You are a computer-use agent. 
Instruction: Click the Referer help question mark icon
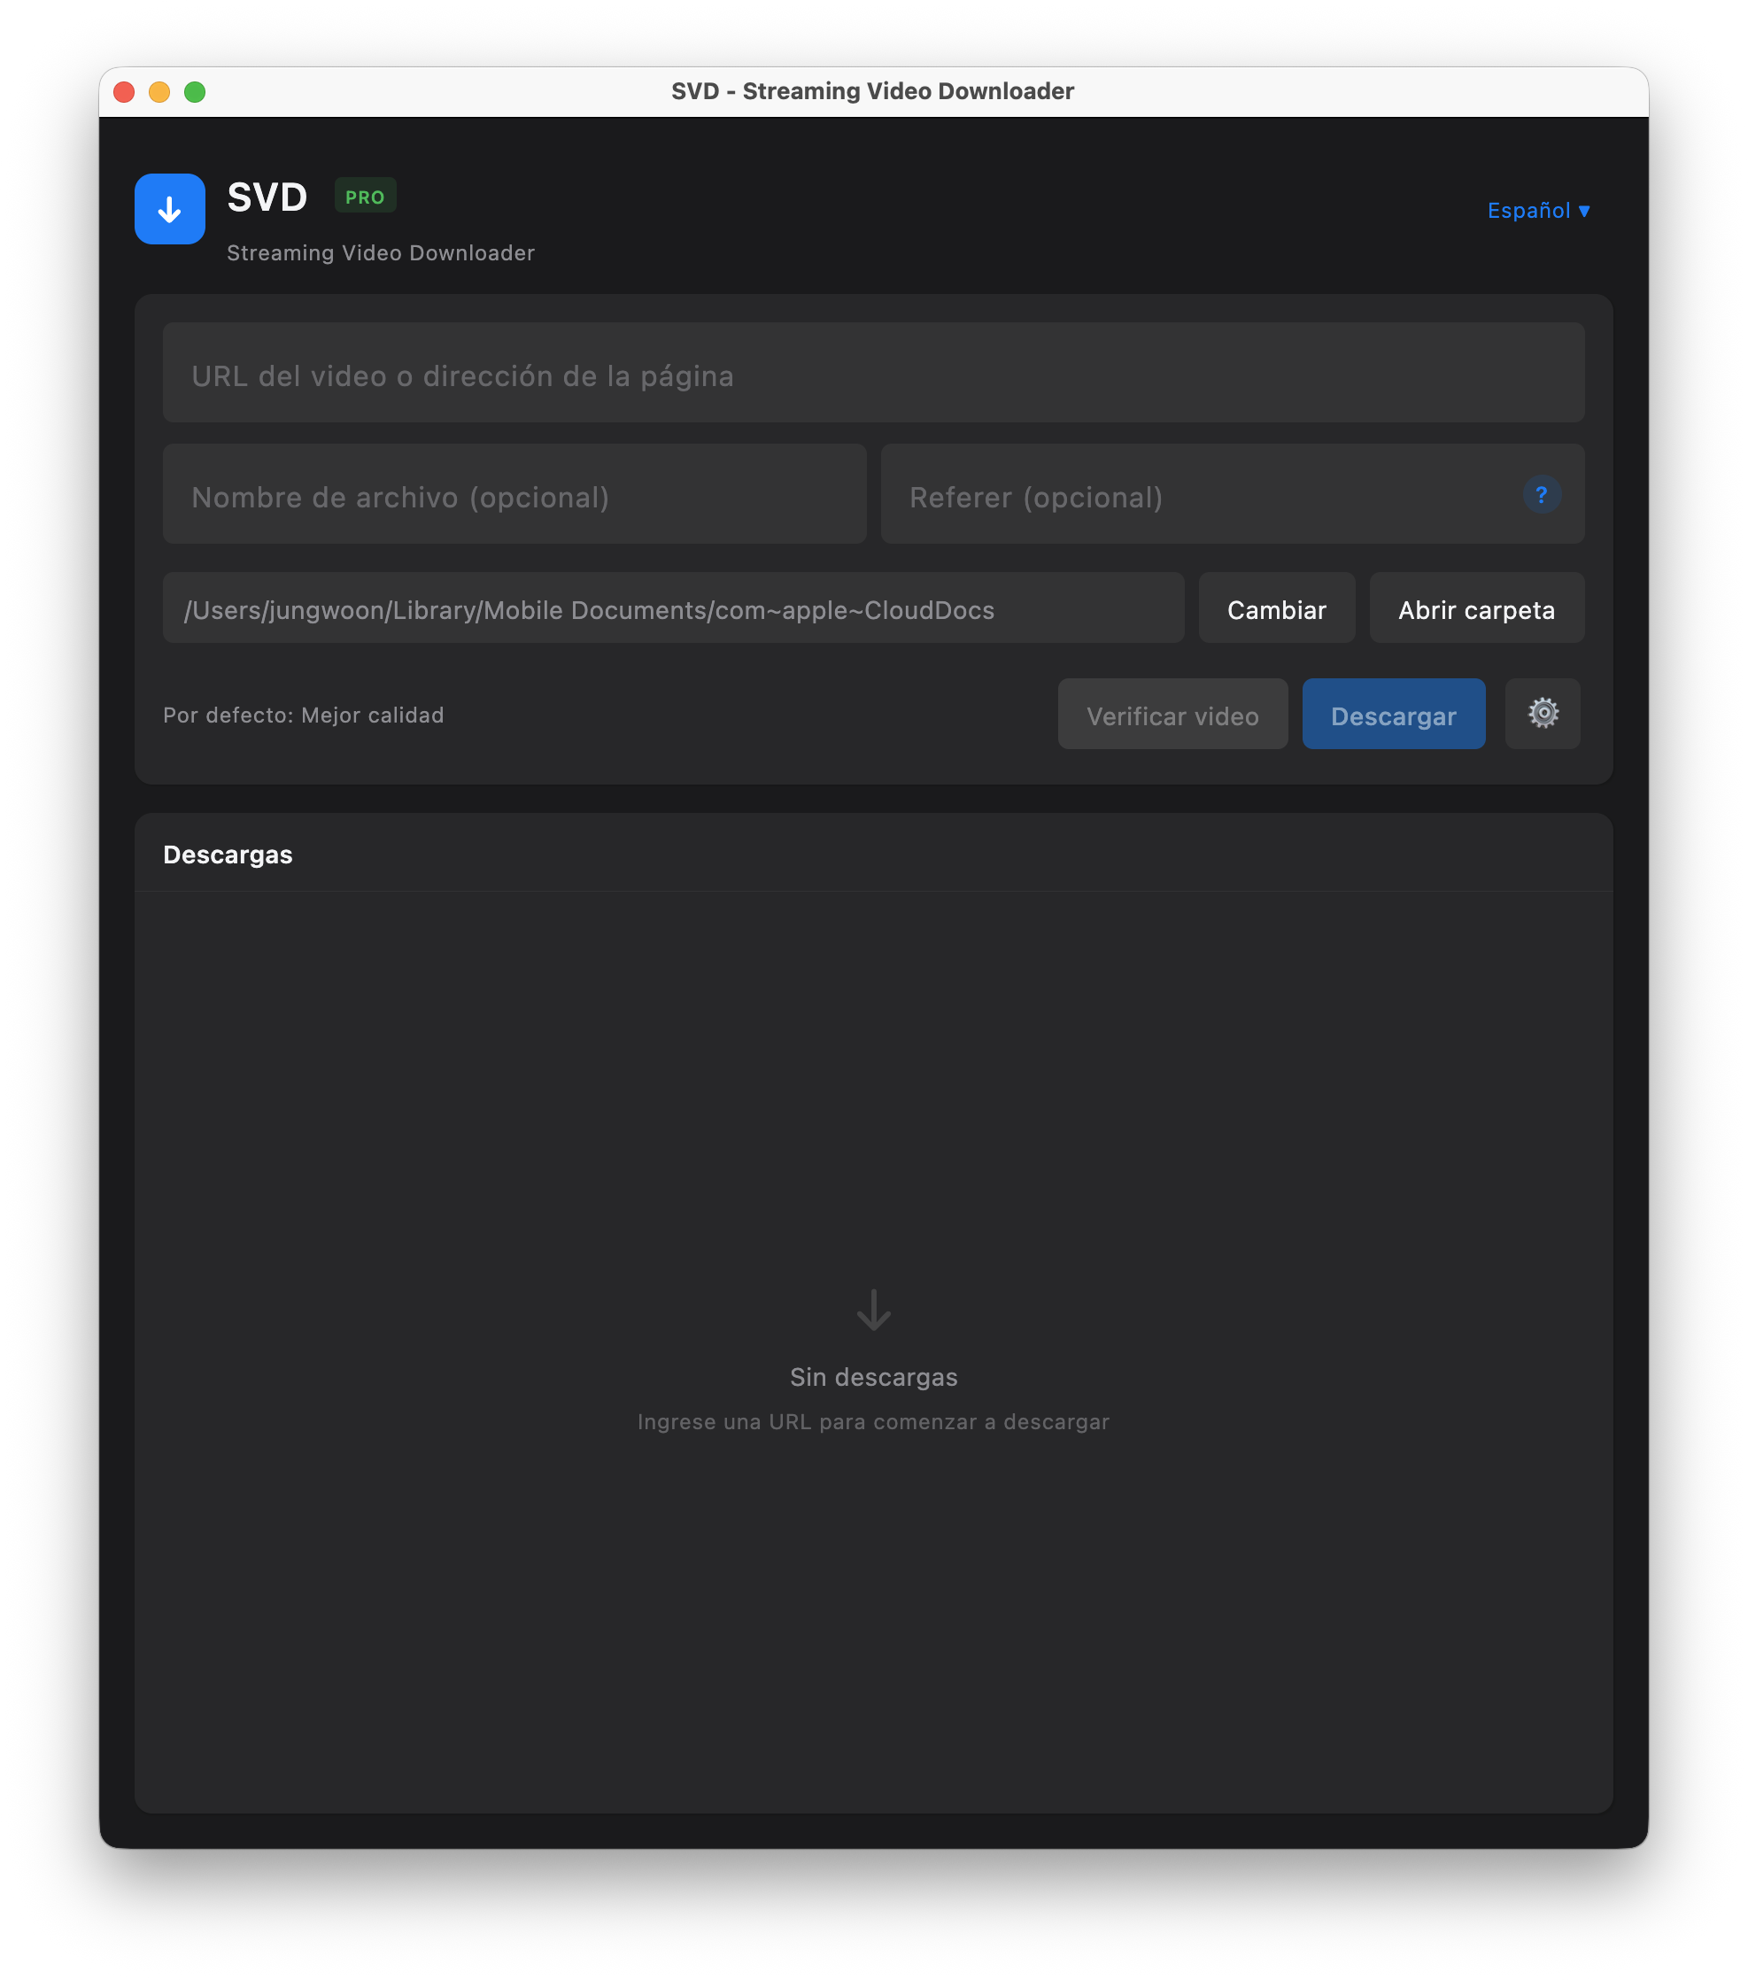pyautogui.click(x=1541, y=495)
